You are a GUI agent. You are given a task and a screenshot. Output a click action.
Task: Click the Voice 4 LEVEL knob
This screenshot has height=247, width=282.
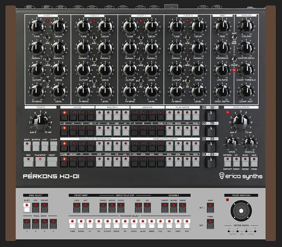pyautogui.click(x=198, y=91)
